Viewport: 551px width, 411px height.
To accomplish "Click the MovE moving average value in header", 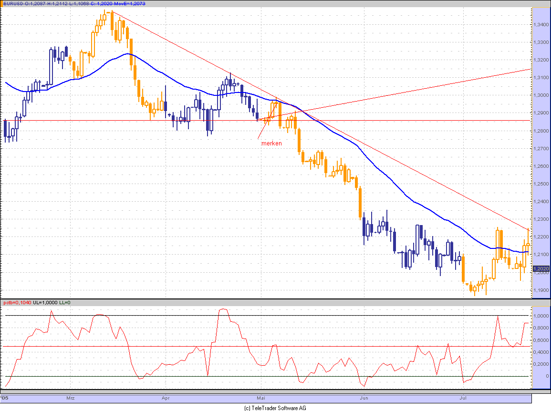I will [x=130, y=3].
